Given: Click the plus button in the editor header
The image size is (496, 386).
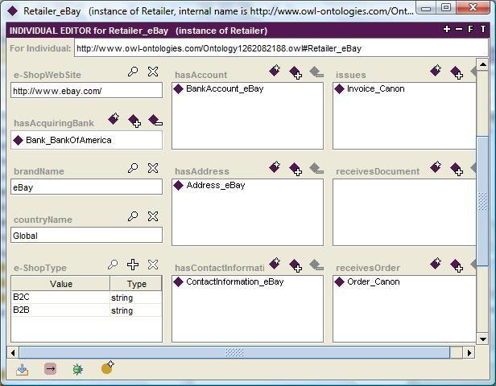Looking at the screenshot, I should click(447, 30).
